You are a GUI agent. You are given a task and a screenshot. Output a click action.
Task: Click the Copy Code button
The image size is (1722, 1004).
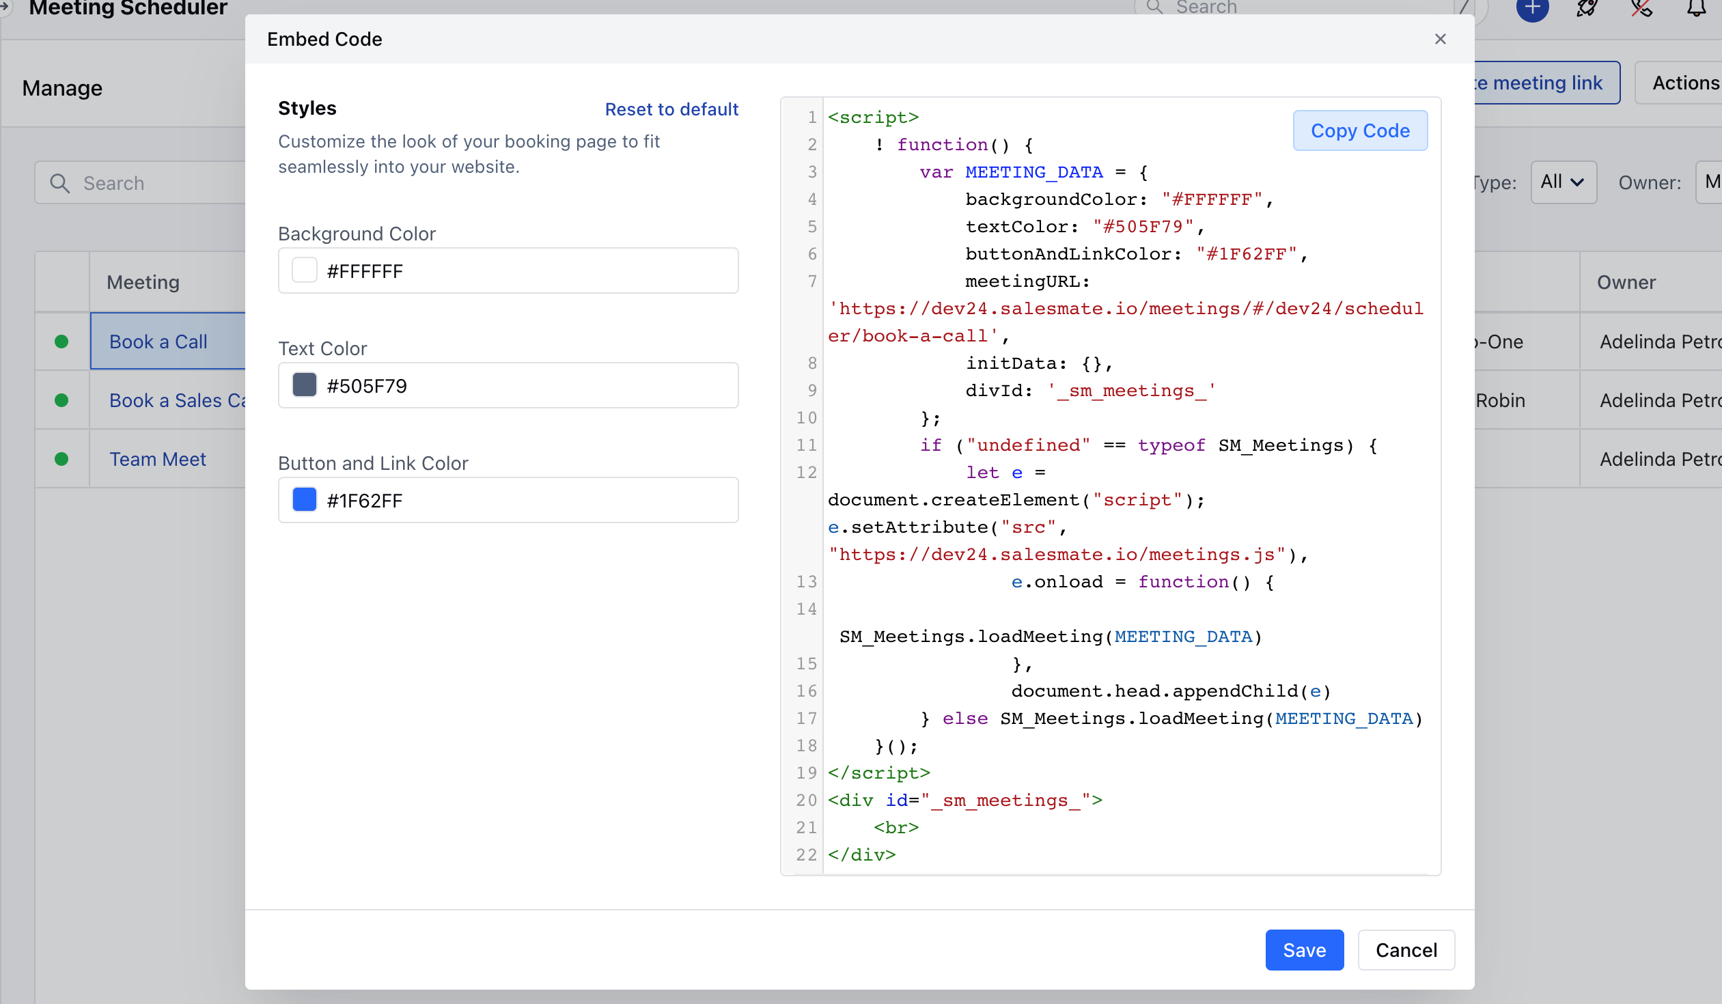click(x=1359, y=130)
